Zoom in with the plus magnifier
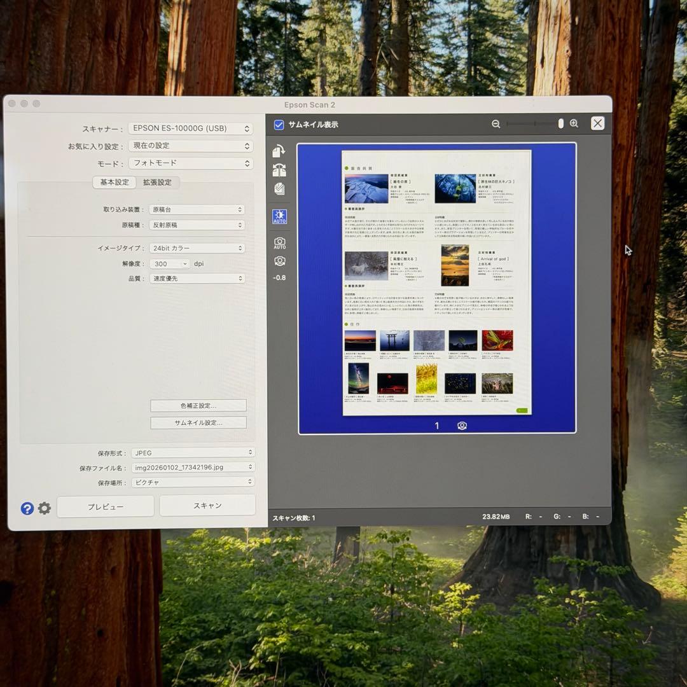The image size is (687, 687). click(574, 124)
